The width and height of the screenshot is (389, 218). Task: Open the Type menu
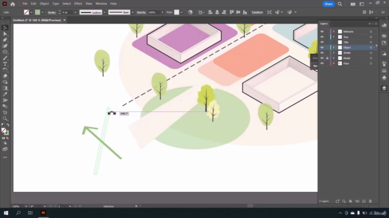click(55, 4)
